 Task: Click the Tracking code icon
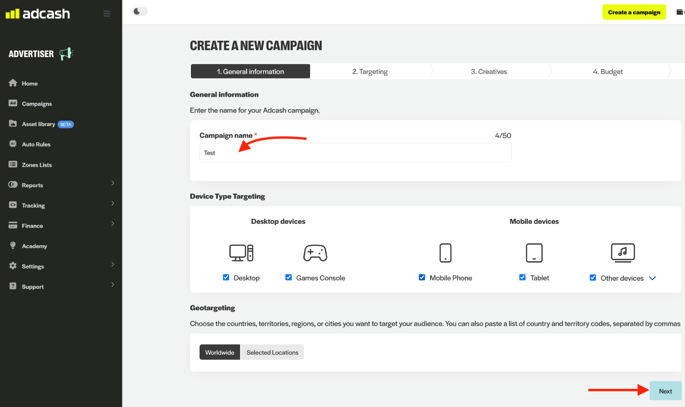13,205
